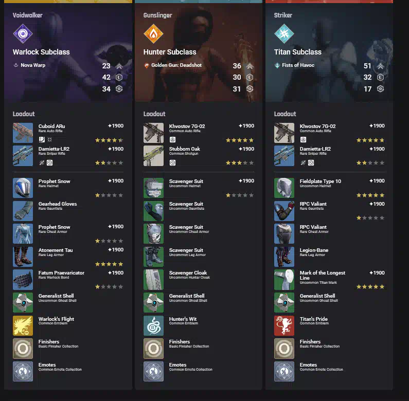Click the Prophet Snow helmet name
The height and width of the screenshot is (401, 409).
point(54,181)
